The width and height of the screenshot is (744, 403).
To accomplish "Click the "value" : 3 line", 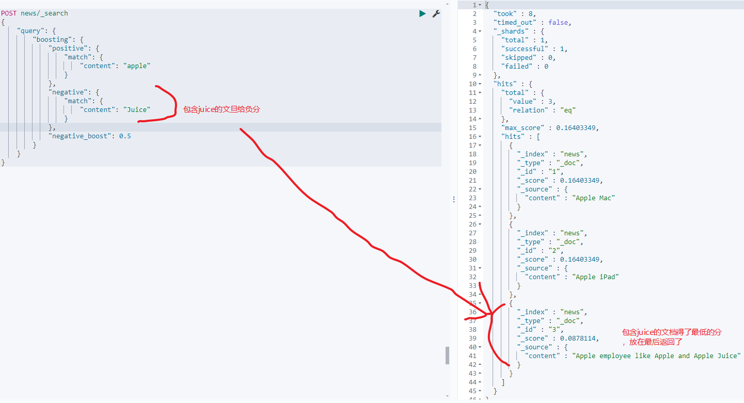I will click(532, 102).
